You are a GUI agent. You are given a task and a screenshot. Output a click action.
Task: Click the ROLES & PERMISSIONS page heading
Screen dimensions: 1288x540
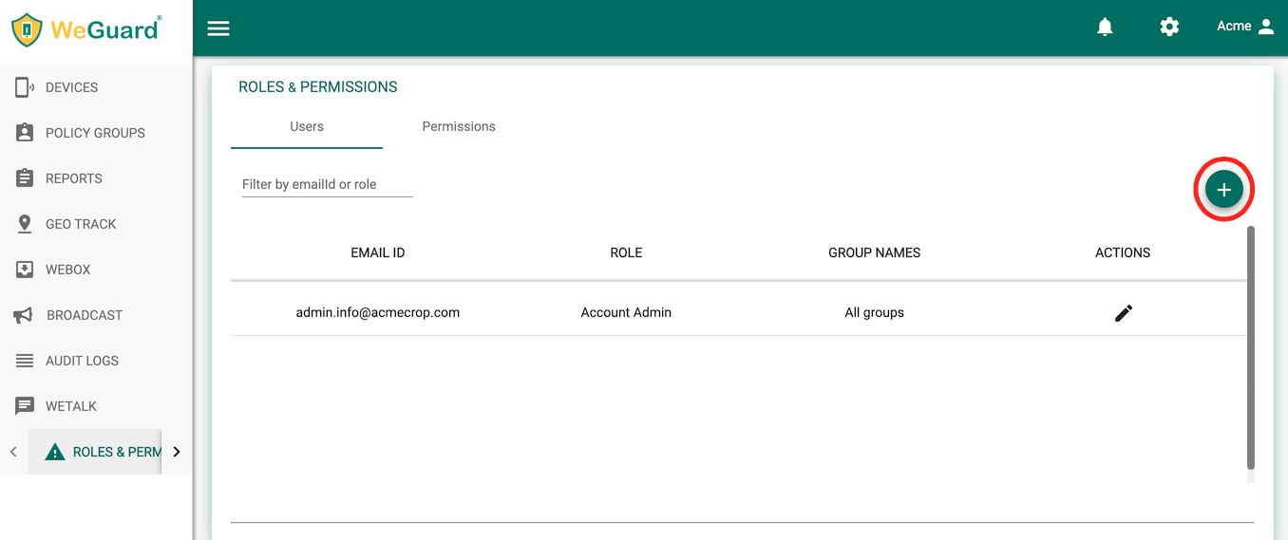(318, 87)
